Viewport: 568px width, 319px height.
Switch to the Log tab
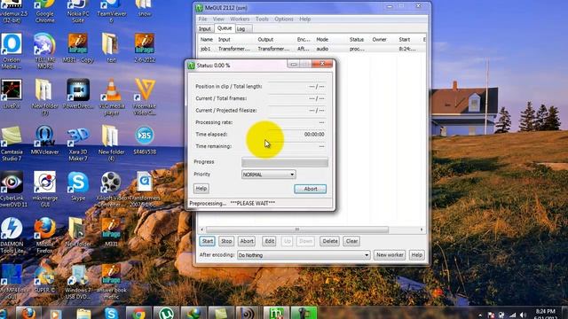pos(241,28)
